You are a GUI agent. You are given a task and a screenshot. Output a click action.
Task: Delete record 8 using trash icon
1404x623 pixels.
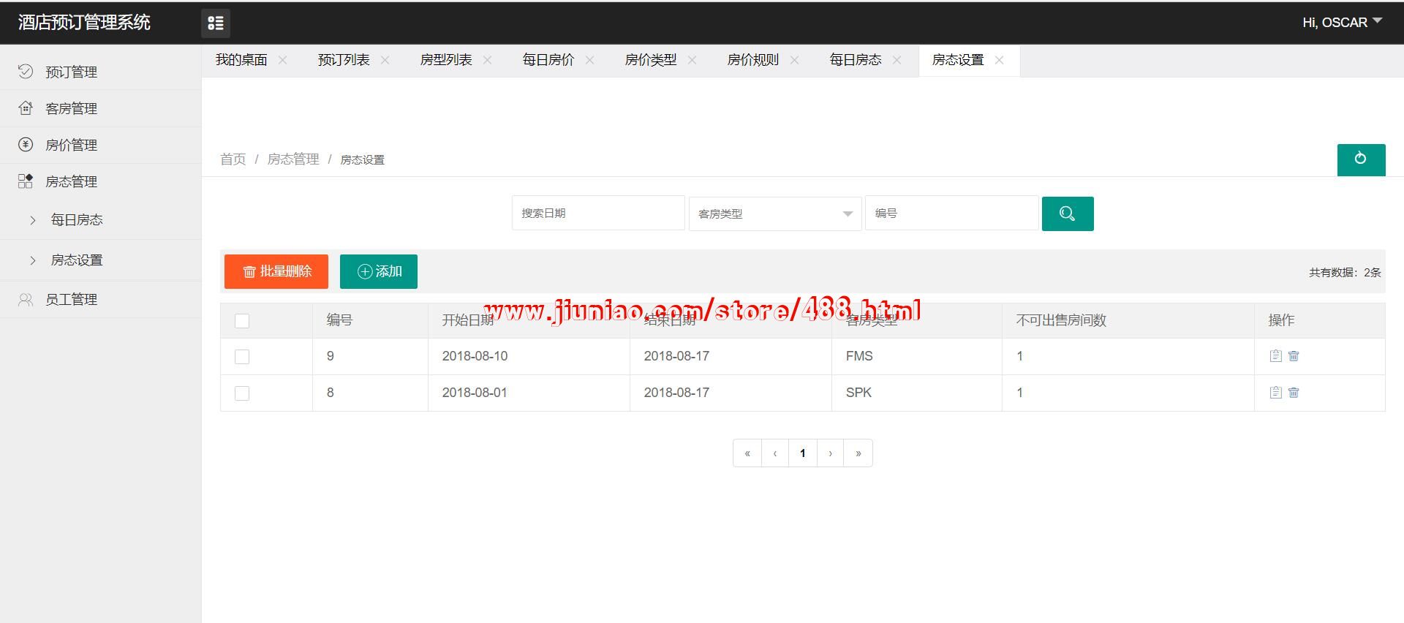point(1294,393)
